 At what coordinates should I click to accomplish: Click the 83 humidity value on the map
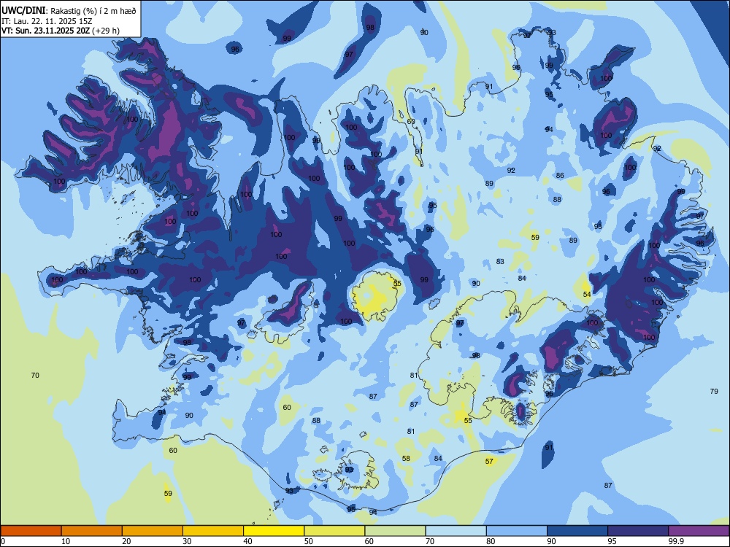tap(500, 261)
